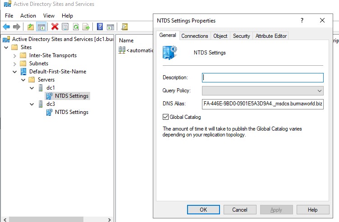Click the Help button in the dialog
This screenshot has height=222, width=339.
(x=312, y=210)
